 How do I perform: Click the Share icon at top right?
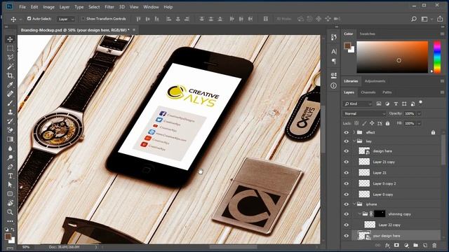(440, 19)
